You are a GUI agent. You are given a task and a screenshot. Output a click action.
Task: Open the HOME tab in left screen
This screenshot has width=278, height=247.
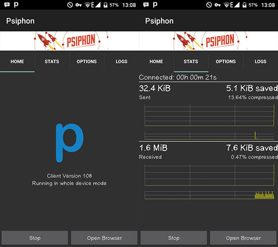point(17,62)
